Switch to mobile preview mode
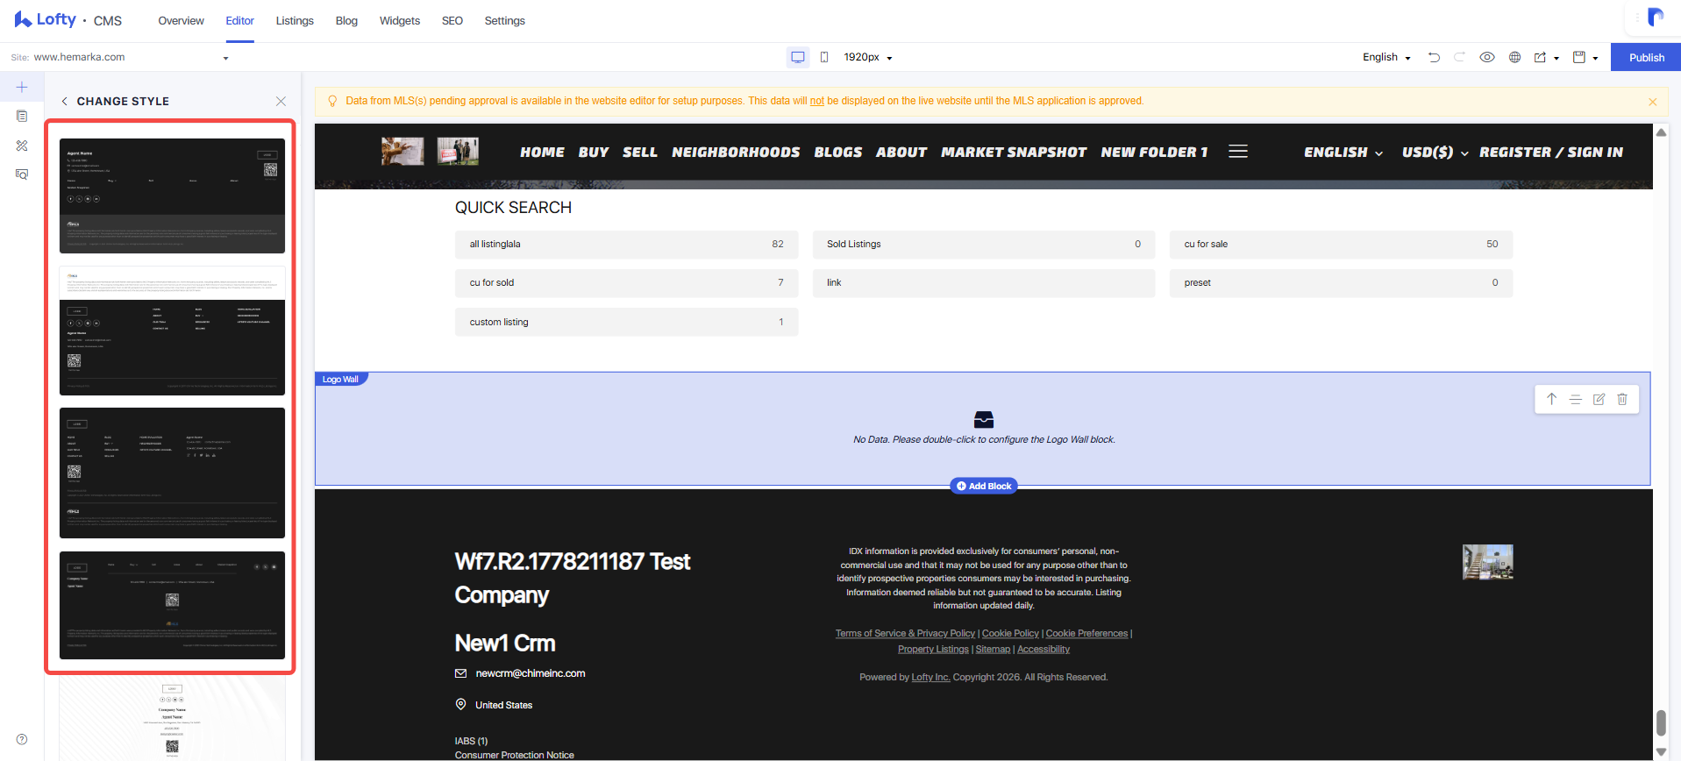1681x761 pixels. point(824,57)
